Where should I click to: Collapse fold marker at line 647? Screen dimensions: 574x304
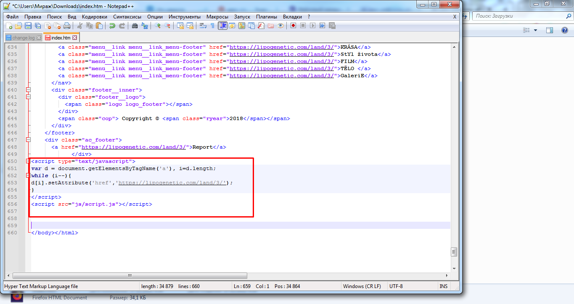click(x=28, y=140)
